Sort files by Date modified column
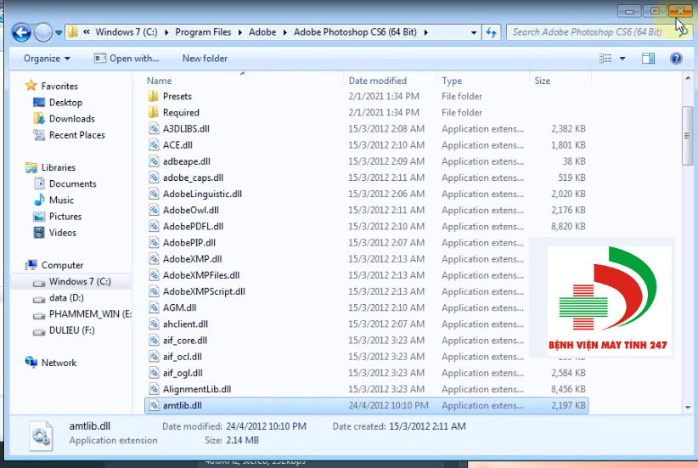Screen dimensions: 698x468 coord(378,81)
